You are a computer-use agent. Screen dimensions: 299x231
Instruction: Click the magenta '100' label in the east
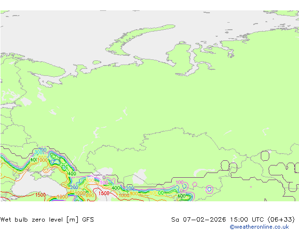click(179, 182)
